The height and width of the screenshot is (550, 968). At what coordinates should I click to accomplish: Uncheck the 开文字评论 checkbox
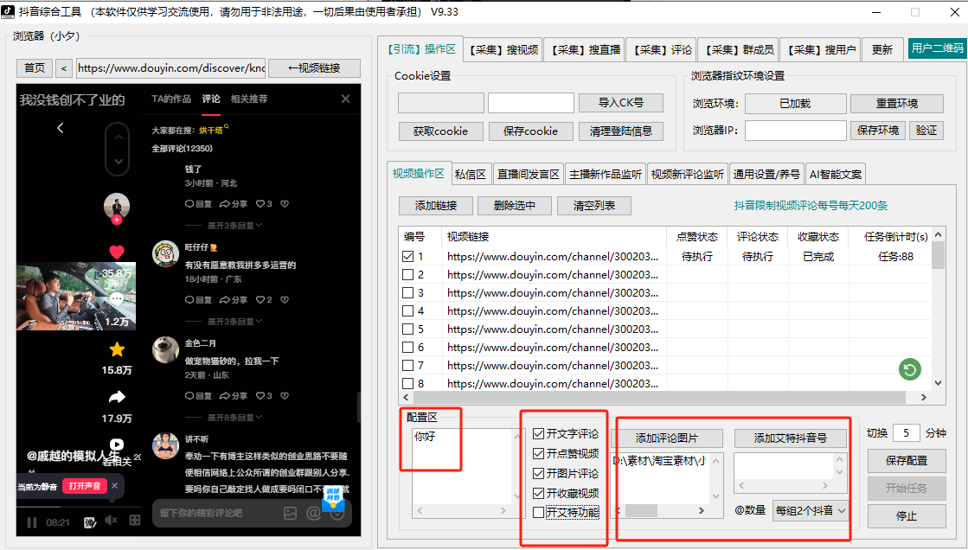click(x=539, y=433)
